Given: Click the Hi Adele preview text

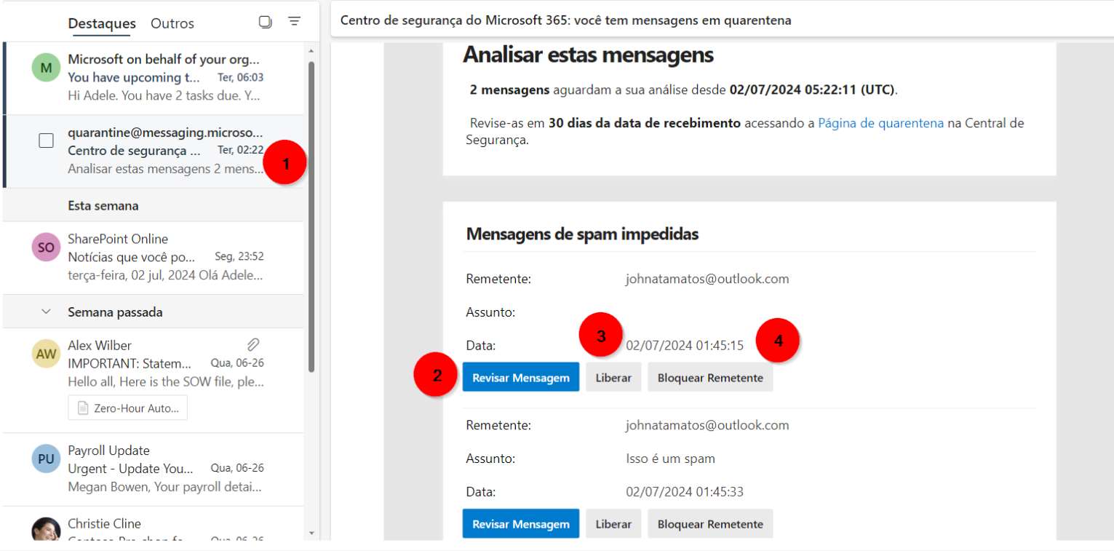Looking at the screenshot, I should [x=164, y=95].
